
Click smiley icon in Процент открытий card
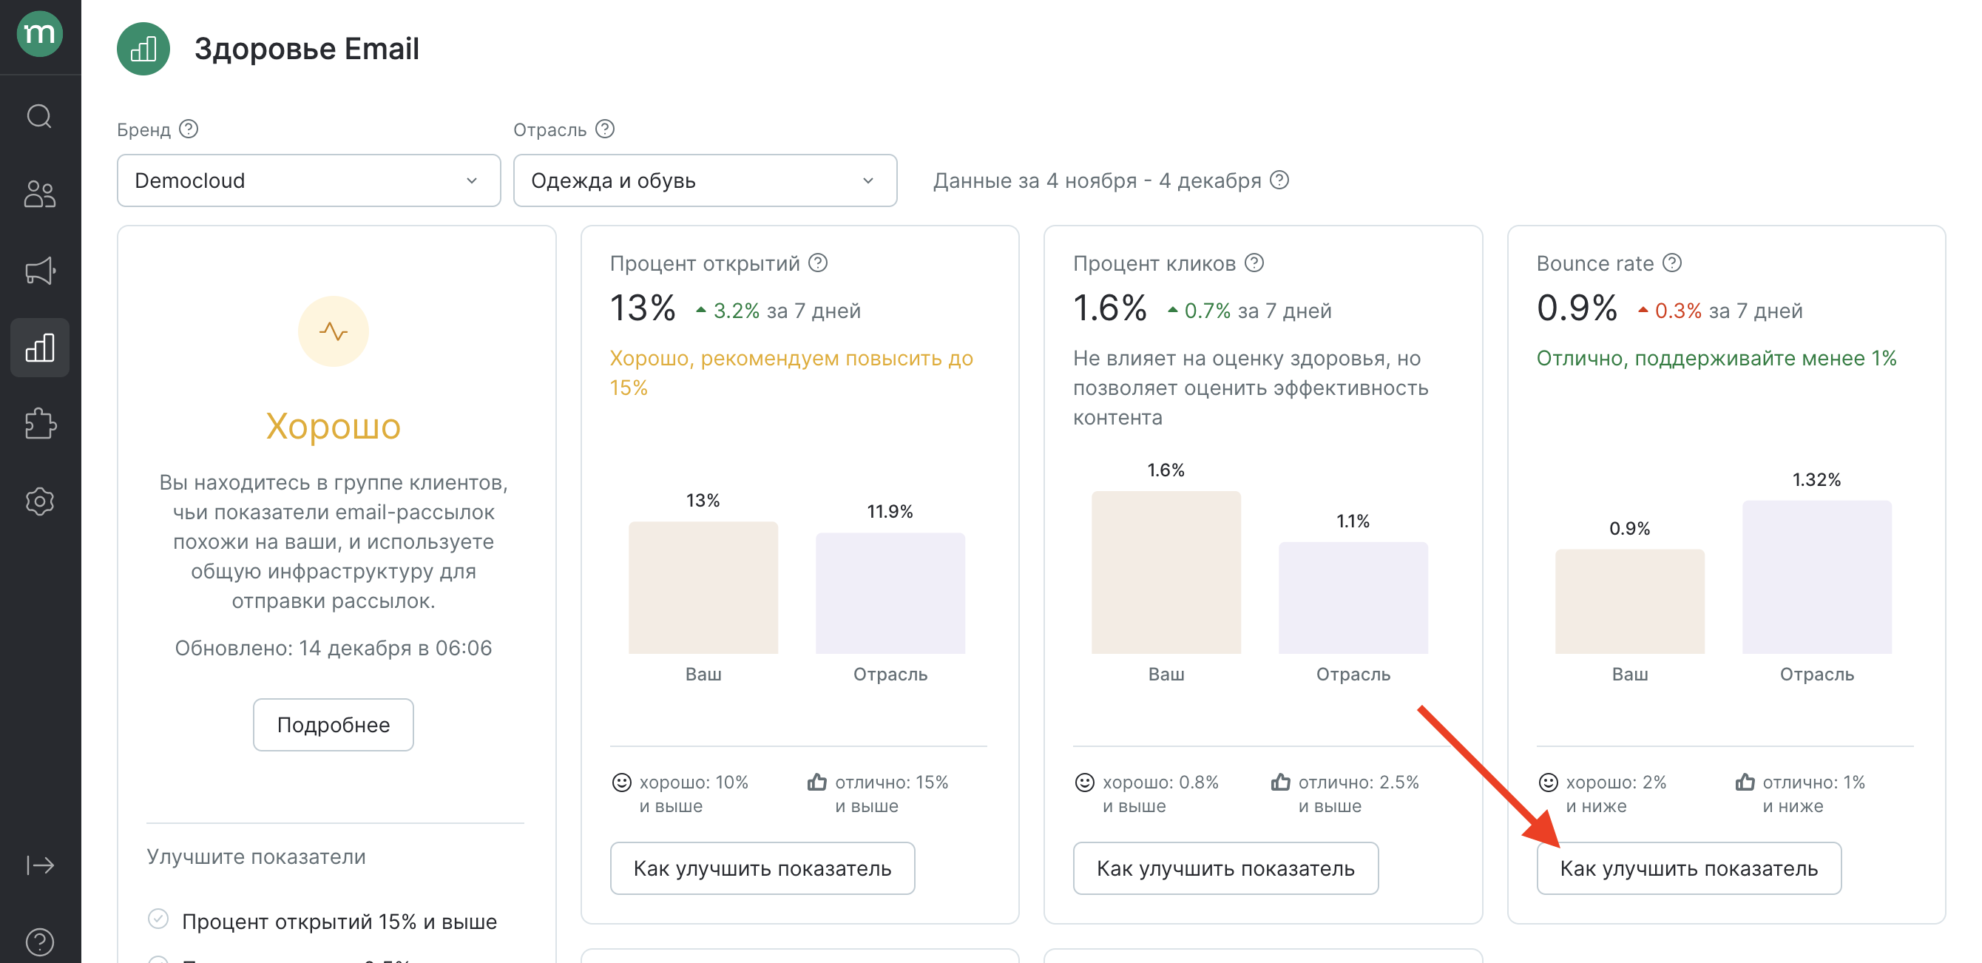[621, 782]
